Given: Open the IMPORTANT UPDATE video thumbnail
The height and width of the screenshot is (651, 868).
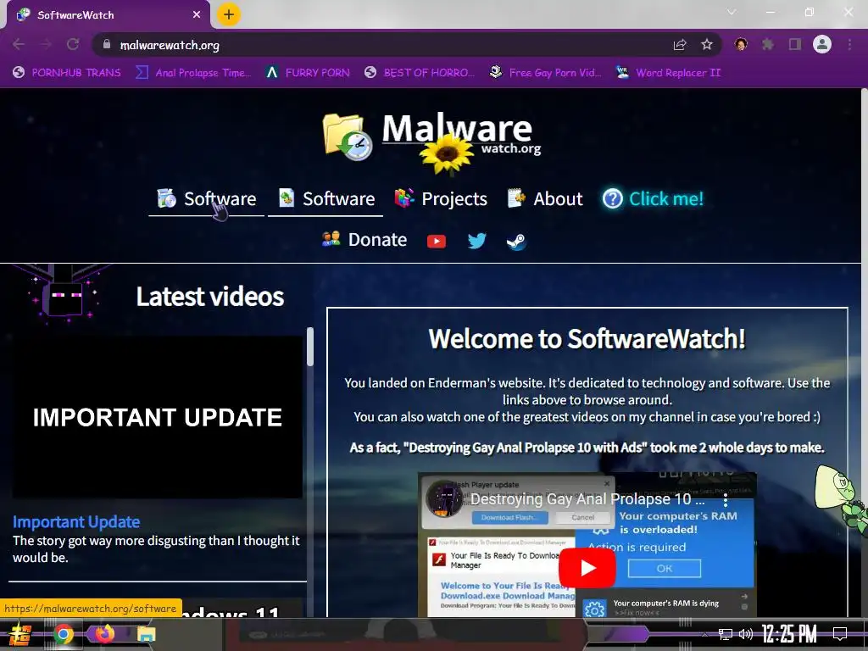Looking at the screenshot, I should pos(157,417).
